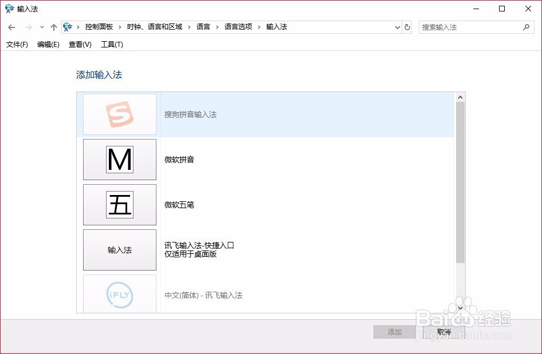Viewport: 542px width, 354px height.
Task: Click the 添加 button
Action: (394, 332)
